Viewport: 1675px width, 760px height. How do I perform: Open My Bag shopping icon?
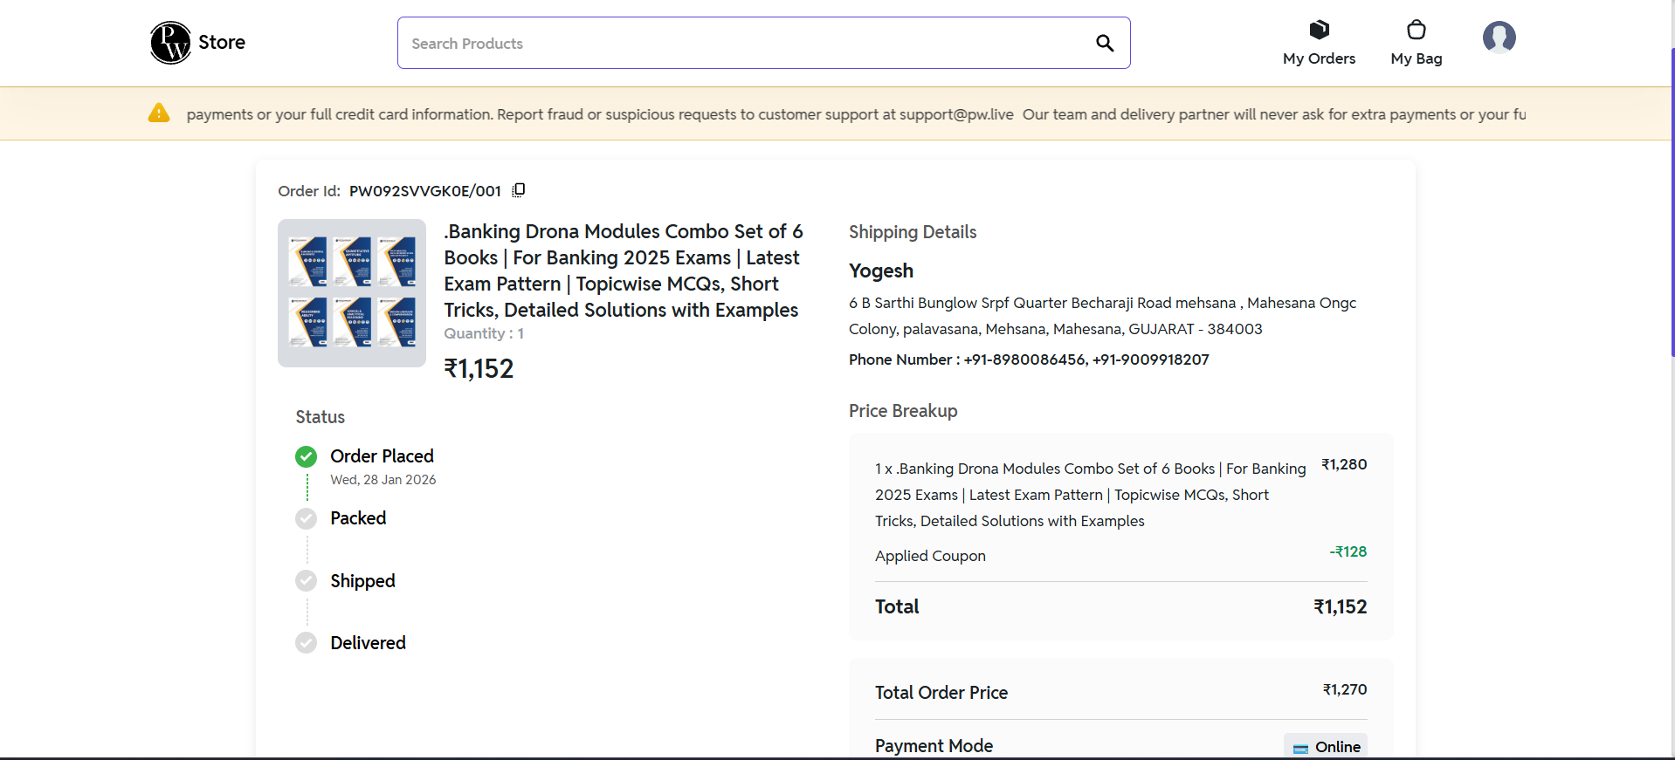click(x=1416, y=31)
